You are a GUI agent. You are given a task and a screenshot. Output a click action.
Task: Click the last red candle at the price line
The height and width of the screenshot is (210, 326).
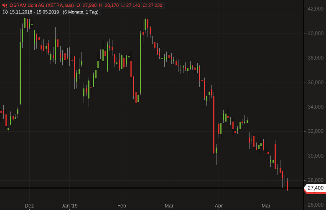287,185
